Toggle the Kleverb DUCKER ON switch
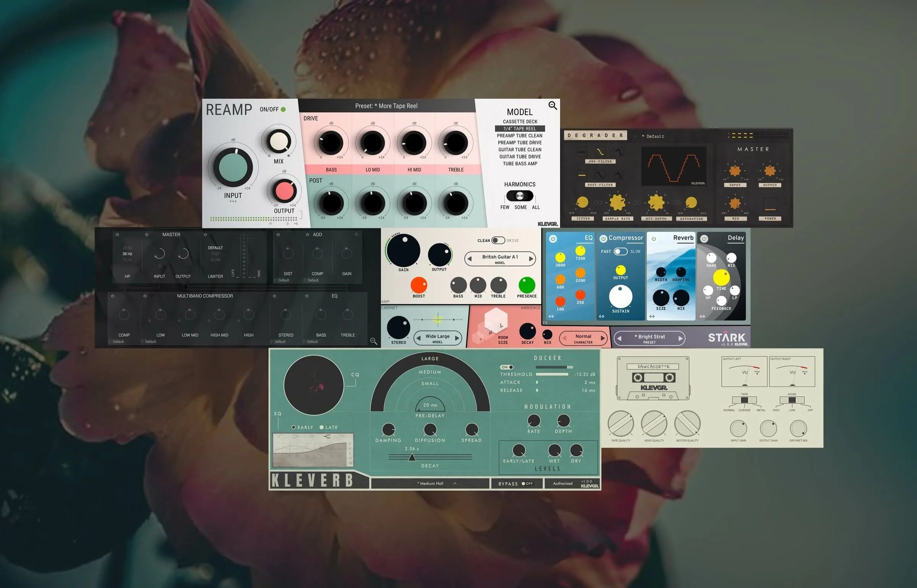917x588 pixels. click(x=507, y=367)
